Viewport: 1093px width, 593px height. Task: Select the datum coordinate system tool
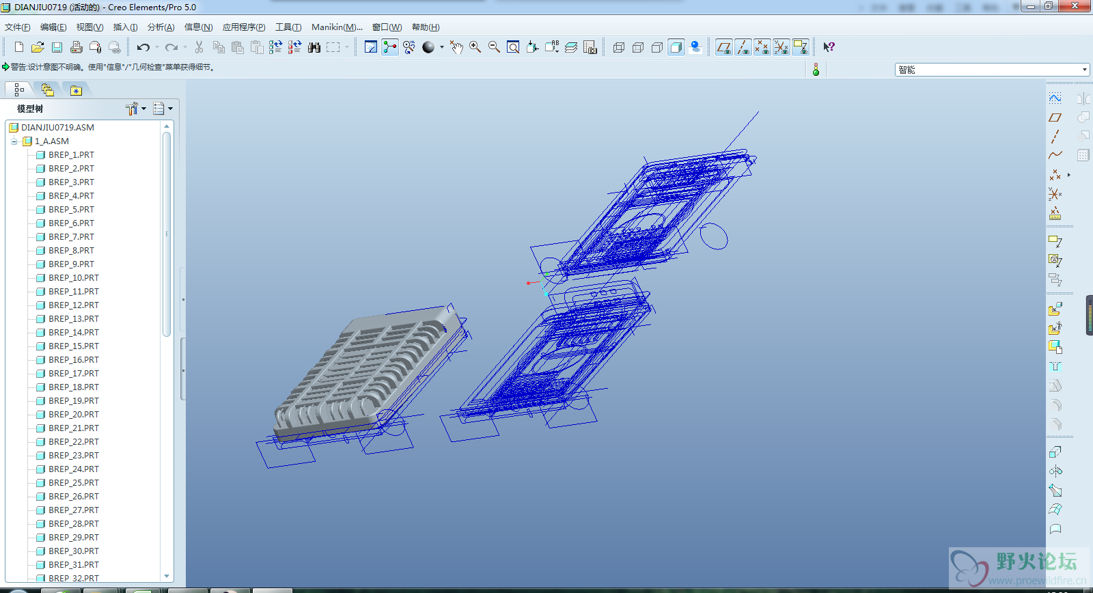(1055, 194)
